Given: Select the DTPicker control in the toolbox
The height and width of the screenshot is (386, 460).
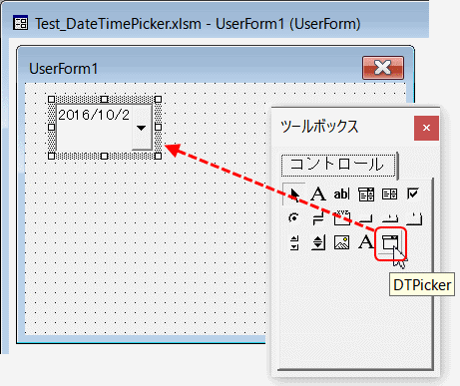Looking at the screenshot, I should click(x=390, y=243).
